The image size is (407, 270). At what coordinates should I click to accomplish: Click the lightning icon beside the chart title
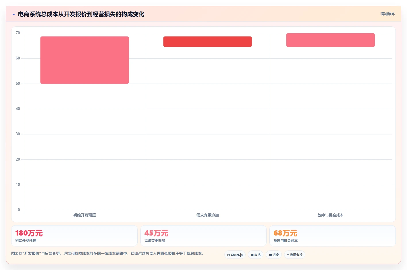(13, 14)
